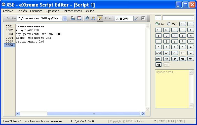The height and width of the screenshot is (125, 197).
Task: Click the calculator 3 key
Action: click(182, 47)
